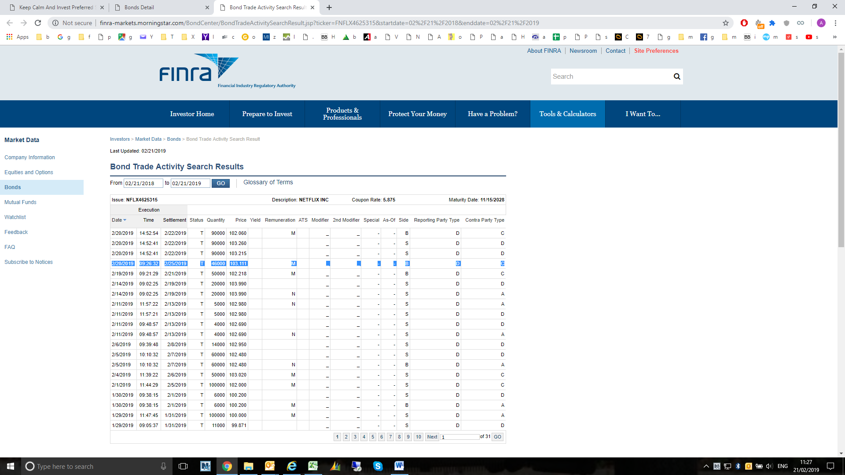Open the Have a Problem? menu

(492, 114)
